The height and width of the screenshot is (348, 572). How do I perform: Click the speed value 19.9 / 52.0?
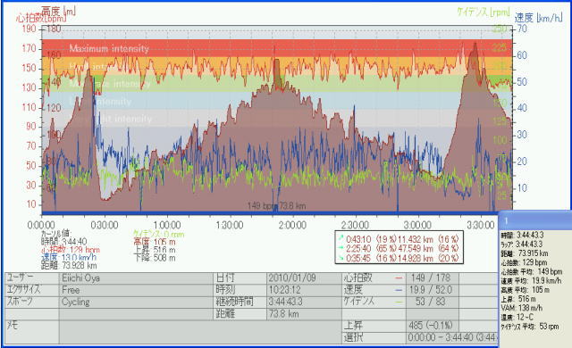coord(431,290)
